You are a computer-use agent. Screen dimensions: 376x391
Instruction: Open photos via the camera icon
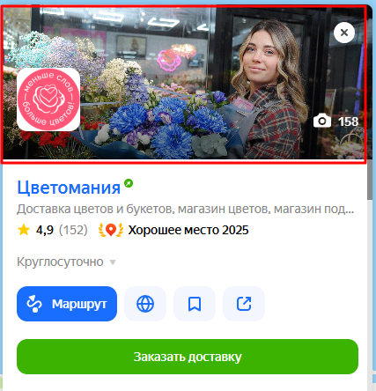pos(322,121)
